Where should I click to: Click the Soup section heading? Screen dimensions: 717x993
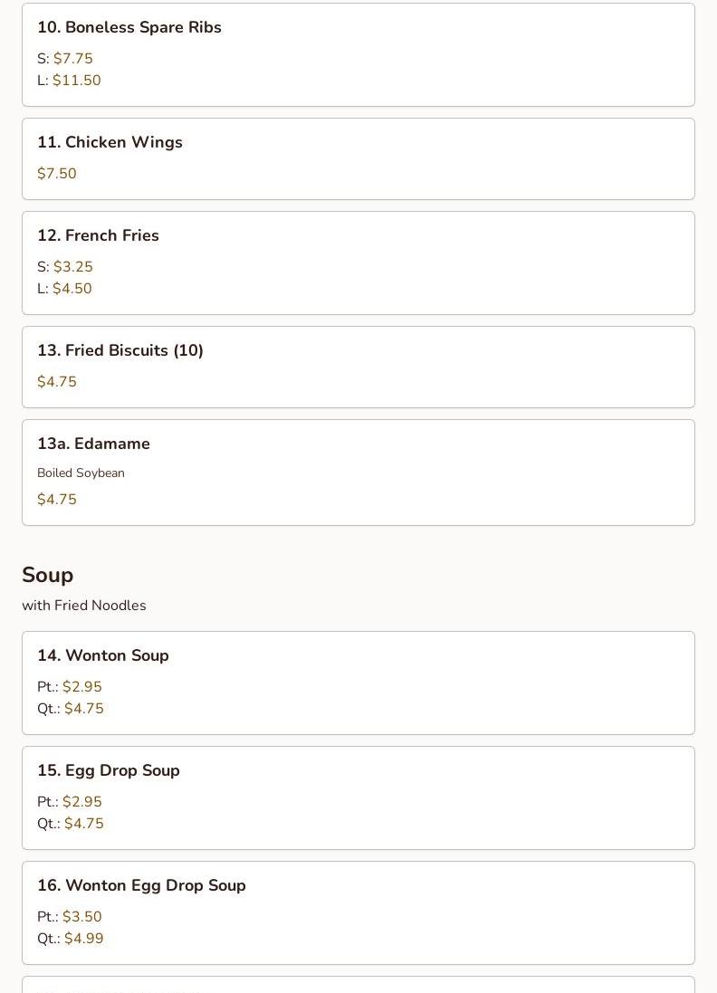pyautogui.click(x=48, y=576)
